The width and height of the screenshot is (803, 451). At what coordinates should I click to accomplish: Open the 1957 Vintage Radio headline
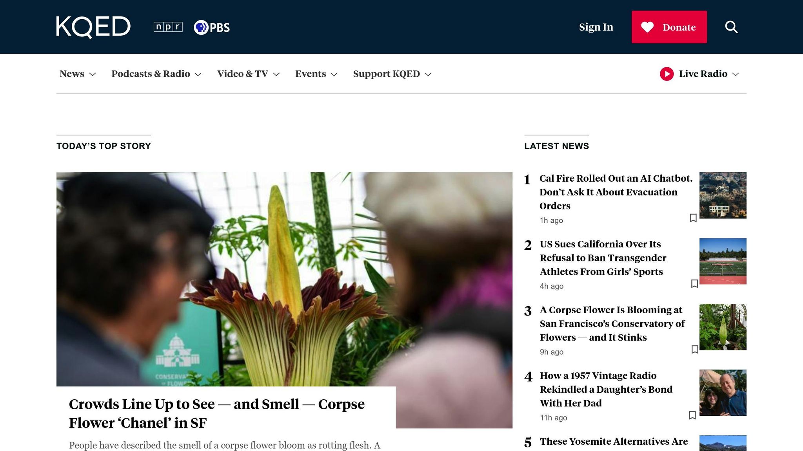coord(606,389)
